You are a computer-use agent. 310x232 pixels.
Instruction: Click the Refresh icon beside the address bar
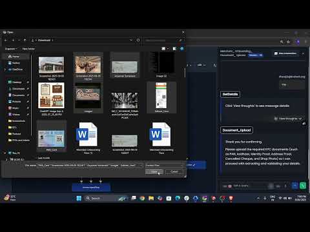coord(138,40)
